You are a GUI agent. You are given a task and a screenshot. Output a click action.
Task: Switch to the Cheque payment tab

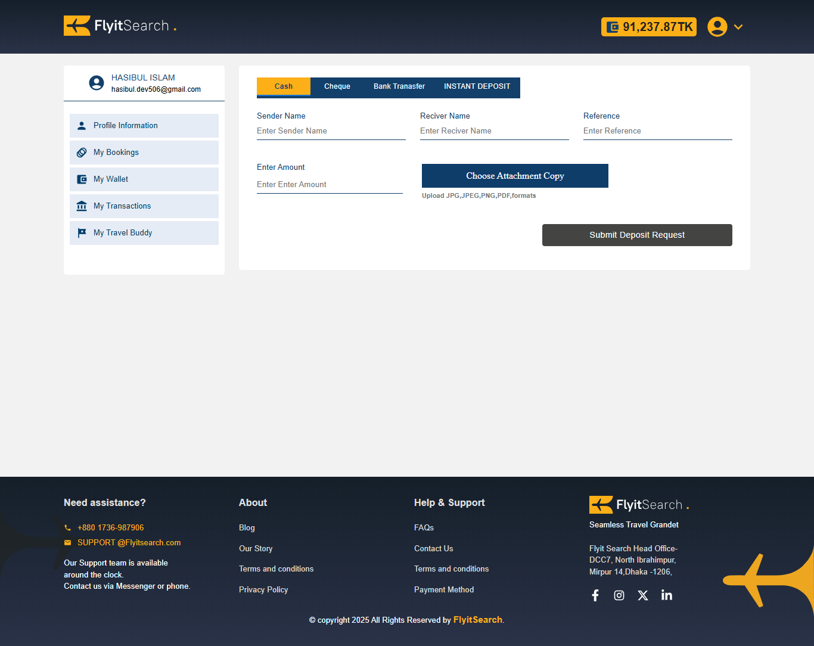(x=337, y=86)
